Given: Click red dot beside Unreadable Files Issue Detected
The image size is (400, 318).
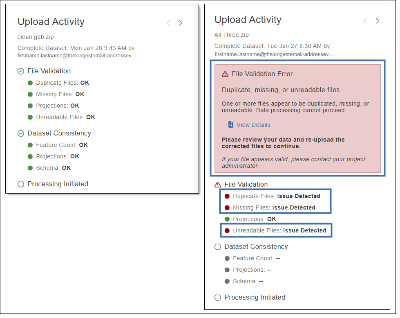Looking at the screenshot, I should coord(227,230).
